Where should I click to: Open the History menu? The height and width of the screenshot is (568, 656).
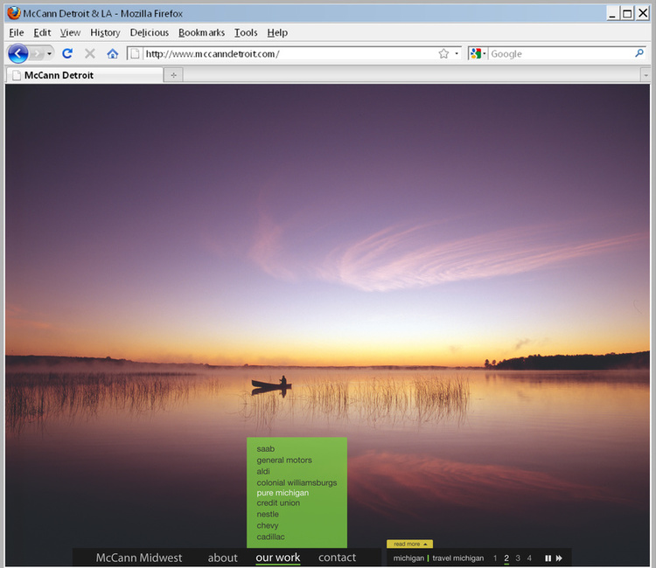coord(105,32)
